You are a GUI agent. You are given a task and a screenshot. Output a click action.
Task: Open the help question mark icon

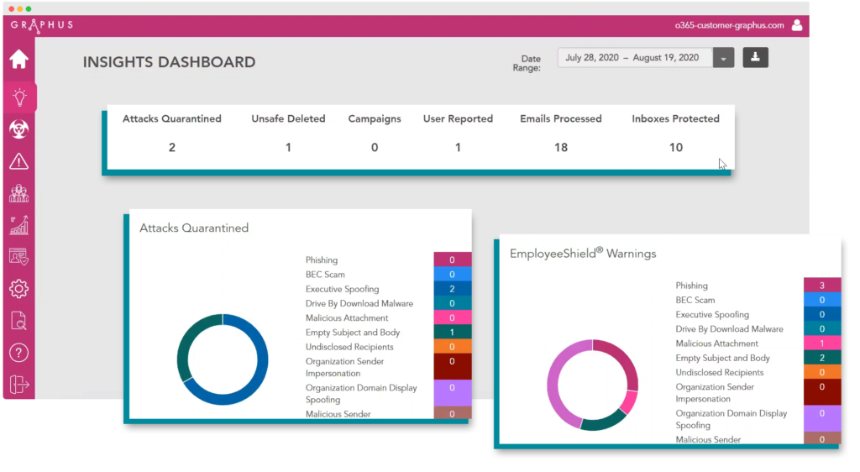(18, 353)
